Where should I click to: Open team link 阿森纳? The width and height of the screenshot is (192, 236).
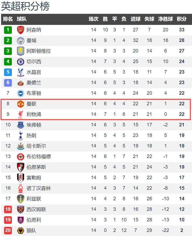coord(34,30)
